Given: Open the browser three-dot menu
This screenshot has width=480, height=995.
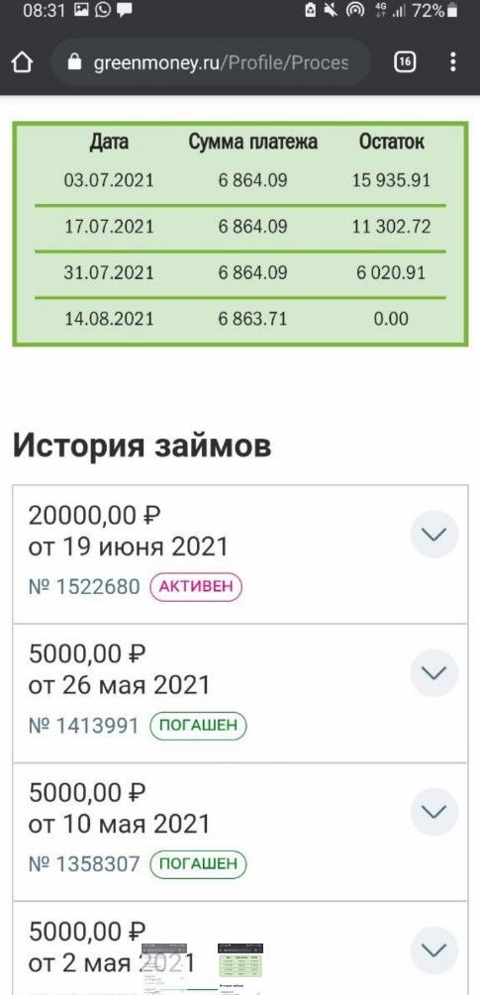Looking at the screenshot, I should coord(452,62).
